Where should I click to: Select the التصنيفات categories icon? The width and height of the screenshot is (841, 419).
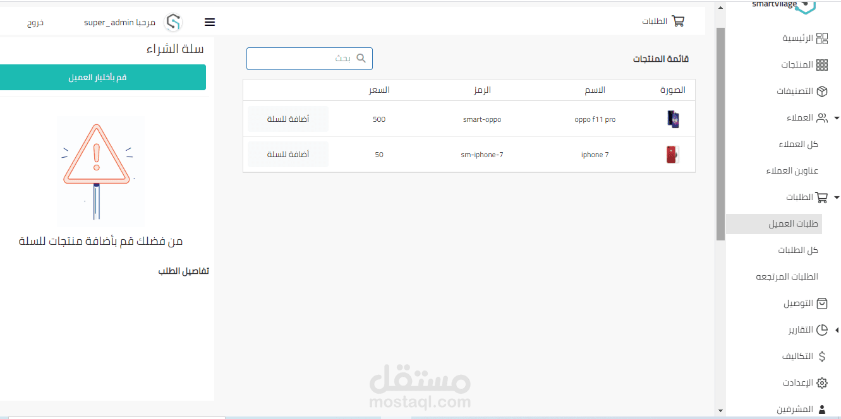click(821, 91)
